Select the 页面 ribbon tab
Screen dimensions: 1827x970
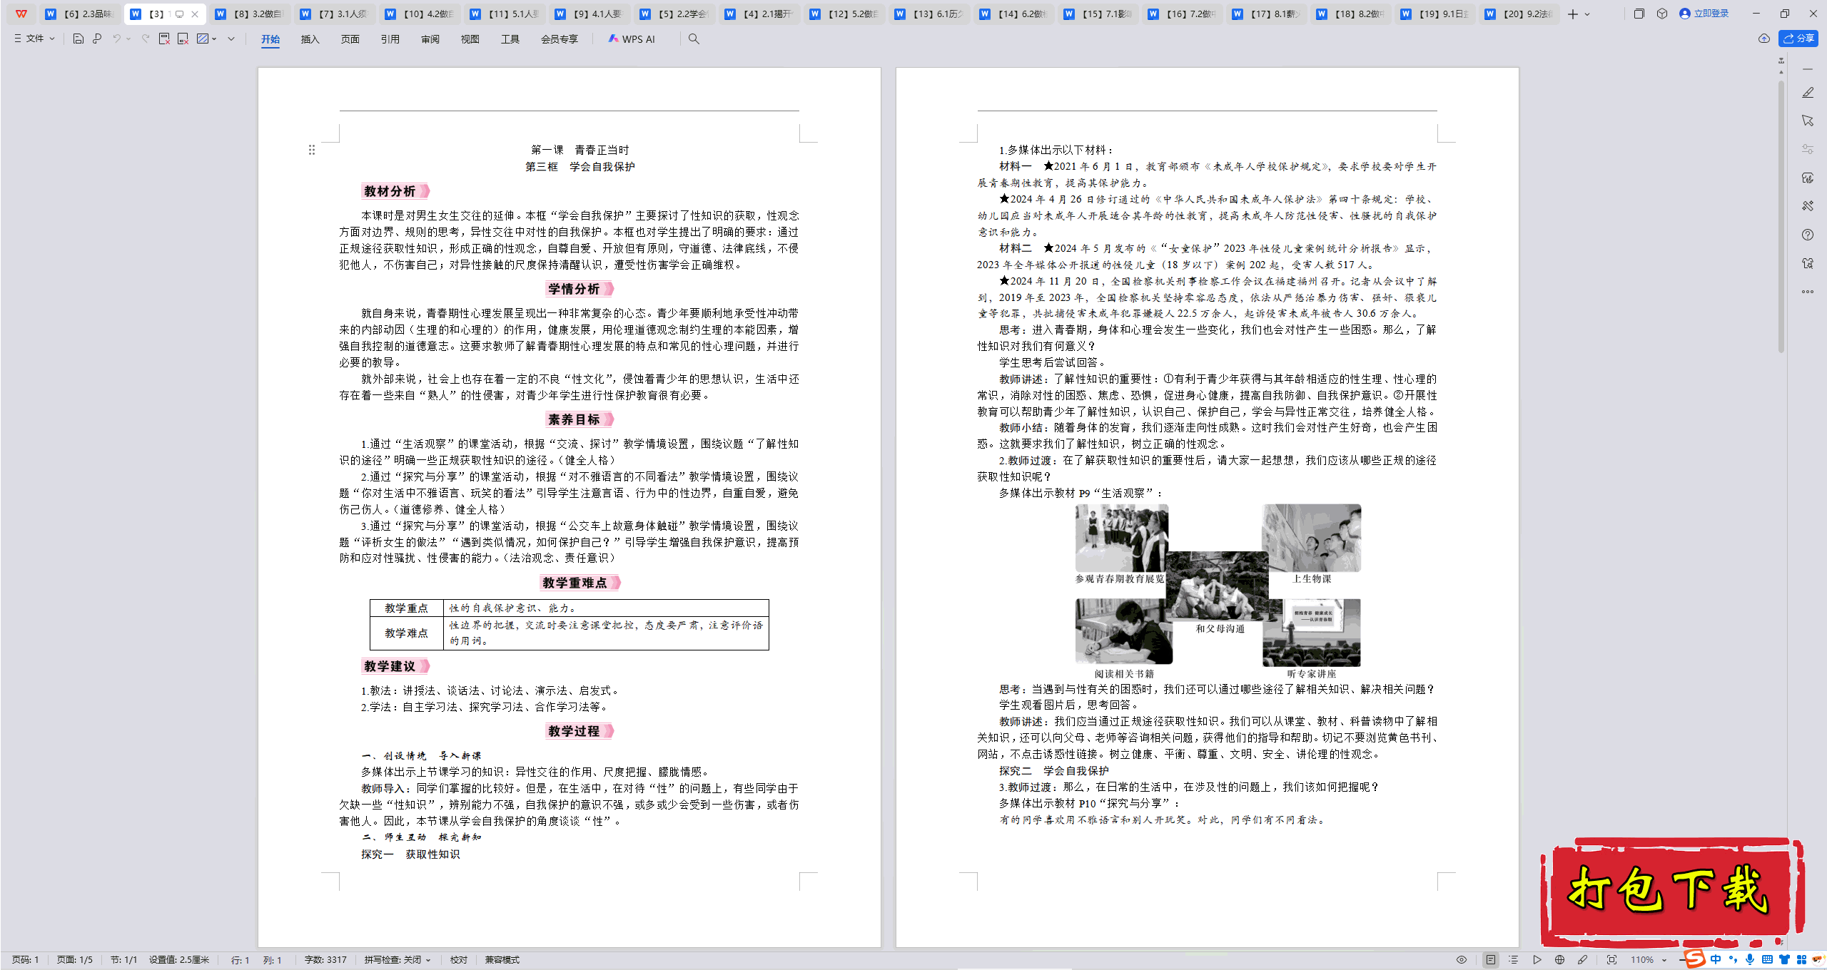click(x=350, y=39)
